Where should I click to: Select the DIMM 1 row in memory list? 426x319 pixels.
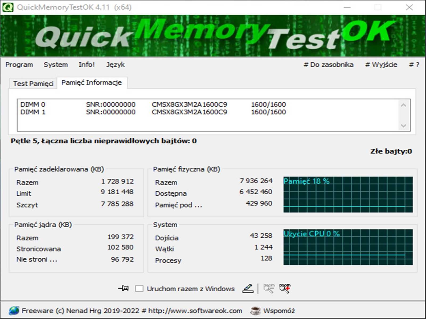pos(153,112)
